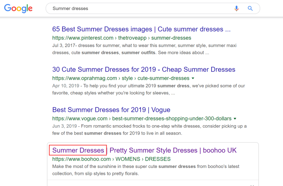
Task: Expand the dropdown arrow beside oprahmag URL
Action: pyautogui.click(x=193, y=78)
